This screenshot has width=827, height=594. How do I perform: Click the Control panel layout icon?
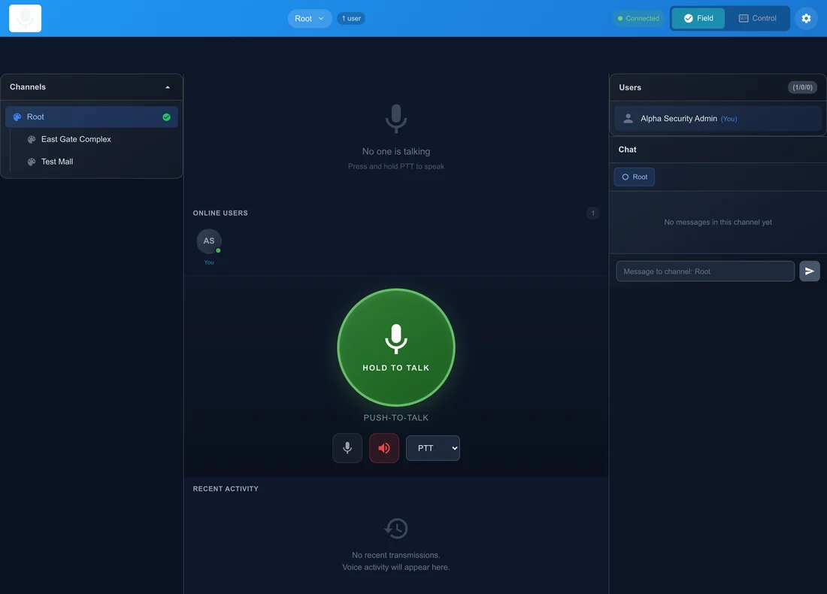coord(744,19)
